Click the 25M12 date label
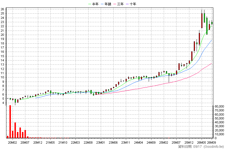Image resolution: width=225 pixels, height=150 pixels. (189, 142)
